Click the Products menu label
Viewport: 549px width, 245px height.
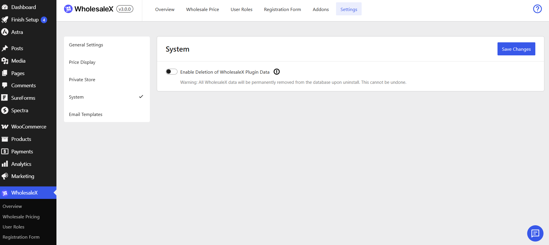coord(21,139)
